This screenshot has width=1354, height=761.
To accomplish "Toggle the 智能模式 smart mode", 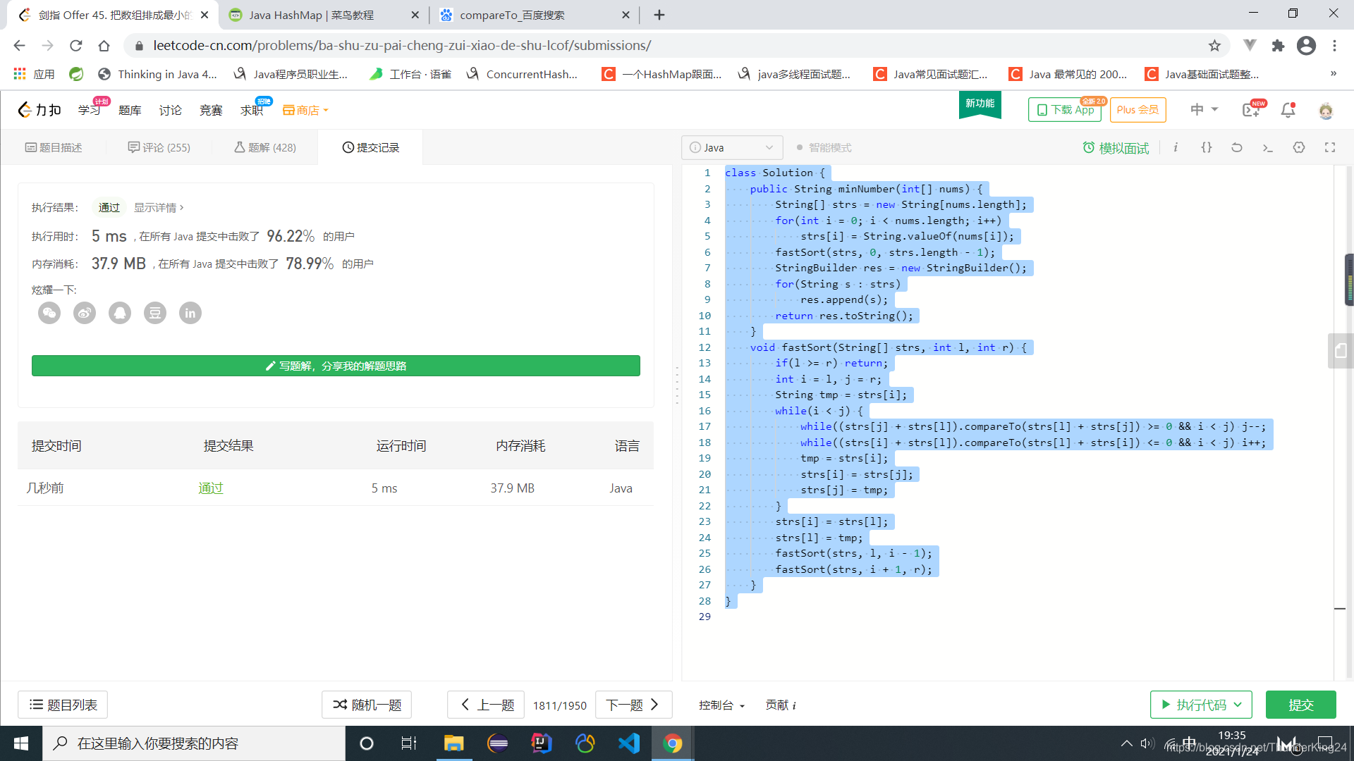I will [x=824, y=147].
